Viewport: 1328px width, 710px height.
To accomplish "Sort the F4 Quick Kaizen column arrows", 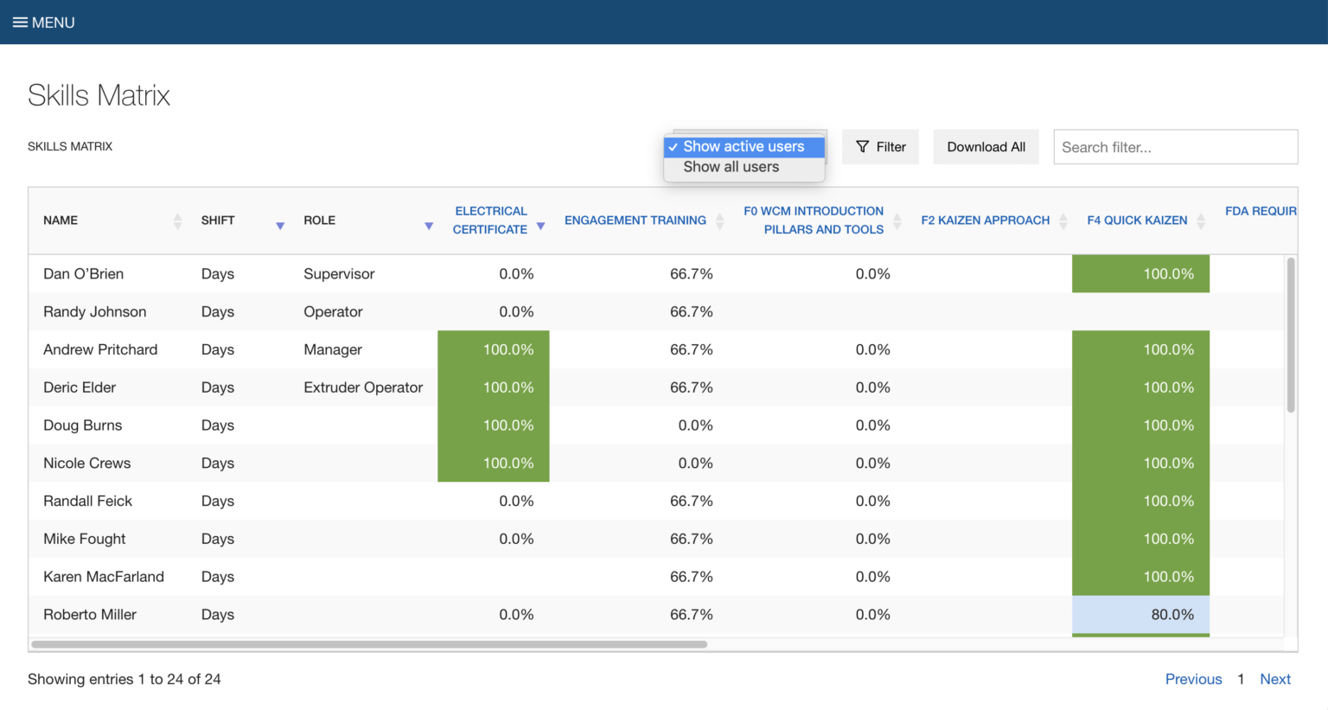I will tap(1201, 221).
